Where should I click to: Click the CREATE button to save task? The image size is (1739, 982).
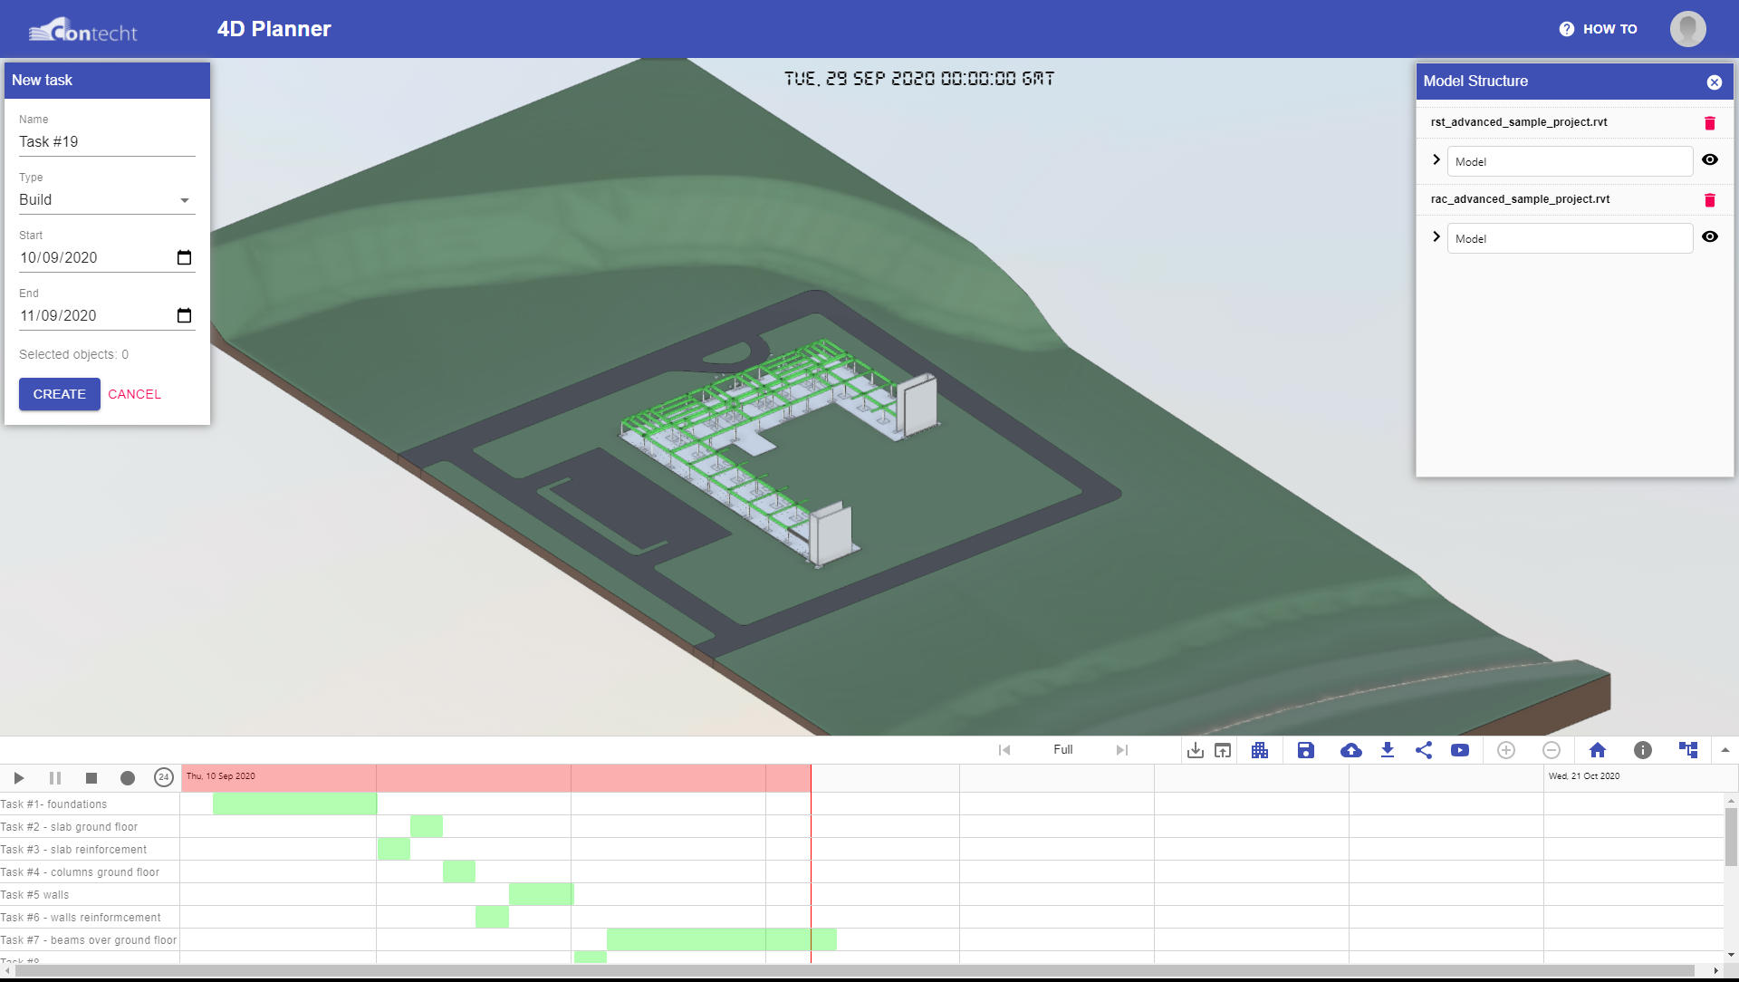tap(59, 393)
